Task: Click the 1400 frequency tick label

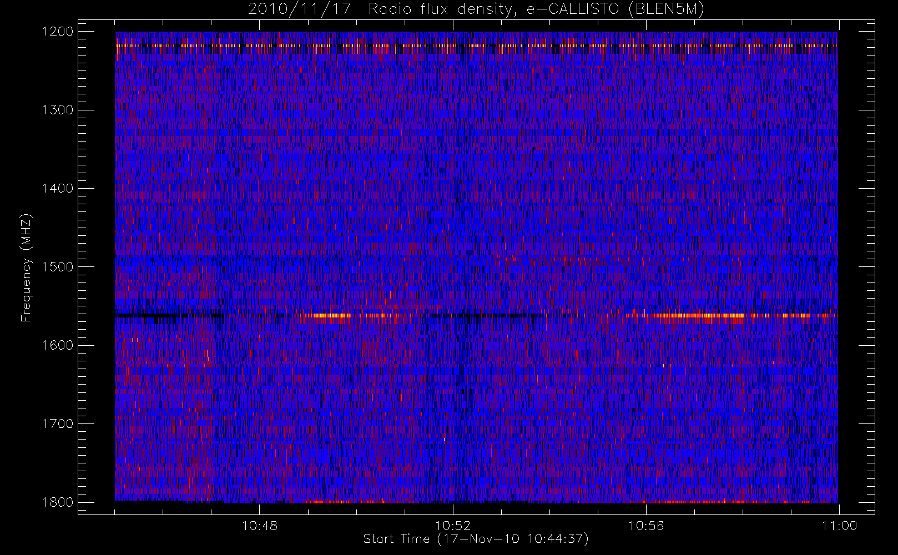Action: click(x=58, y=189)
